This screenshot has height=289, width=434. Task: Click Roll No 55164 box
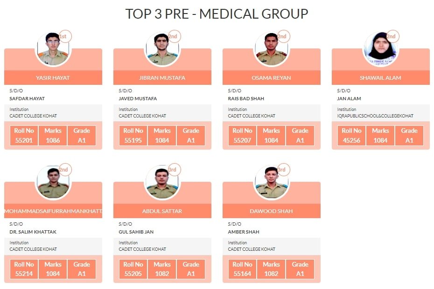(242, 269)
